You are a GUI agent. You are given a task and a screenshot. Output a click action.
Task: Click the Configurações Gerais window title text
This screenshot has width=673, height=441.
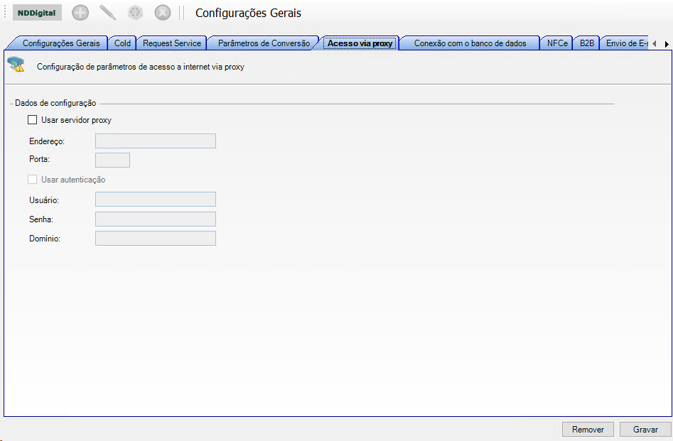click(248, 13)
